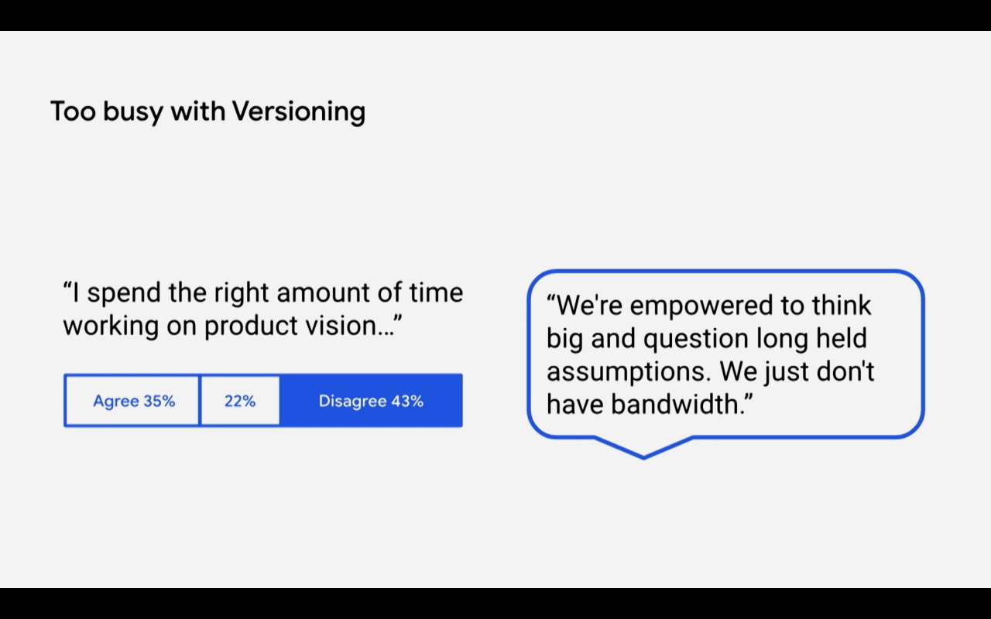Click the middle "22%" bar segment
This screenshot has width=991, height=619.
pyautogui.click(x=240, y=401)
